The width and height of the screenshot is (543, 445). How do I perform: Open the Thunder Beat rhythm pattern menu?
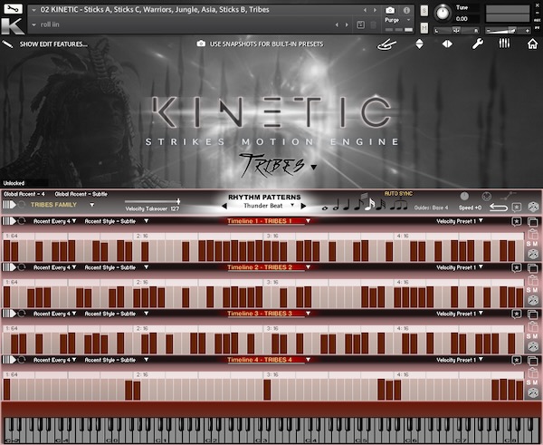click(x=262, y=206)
